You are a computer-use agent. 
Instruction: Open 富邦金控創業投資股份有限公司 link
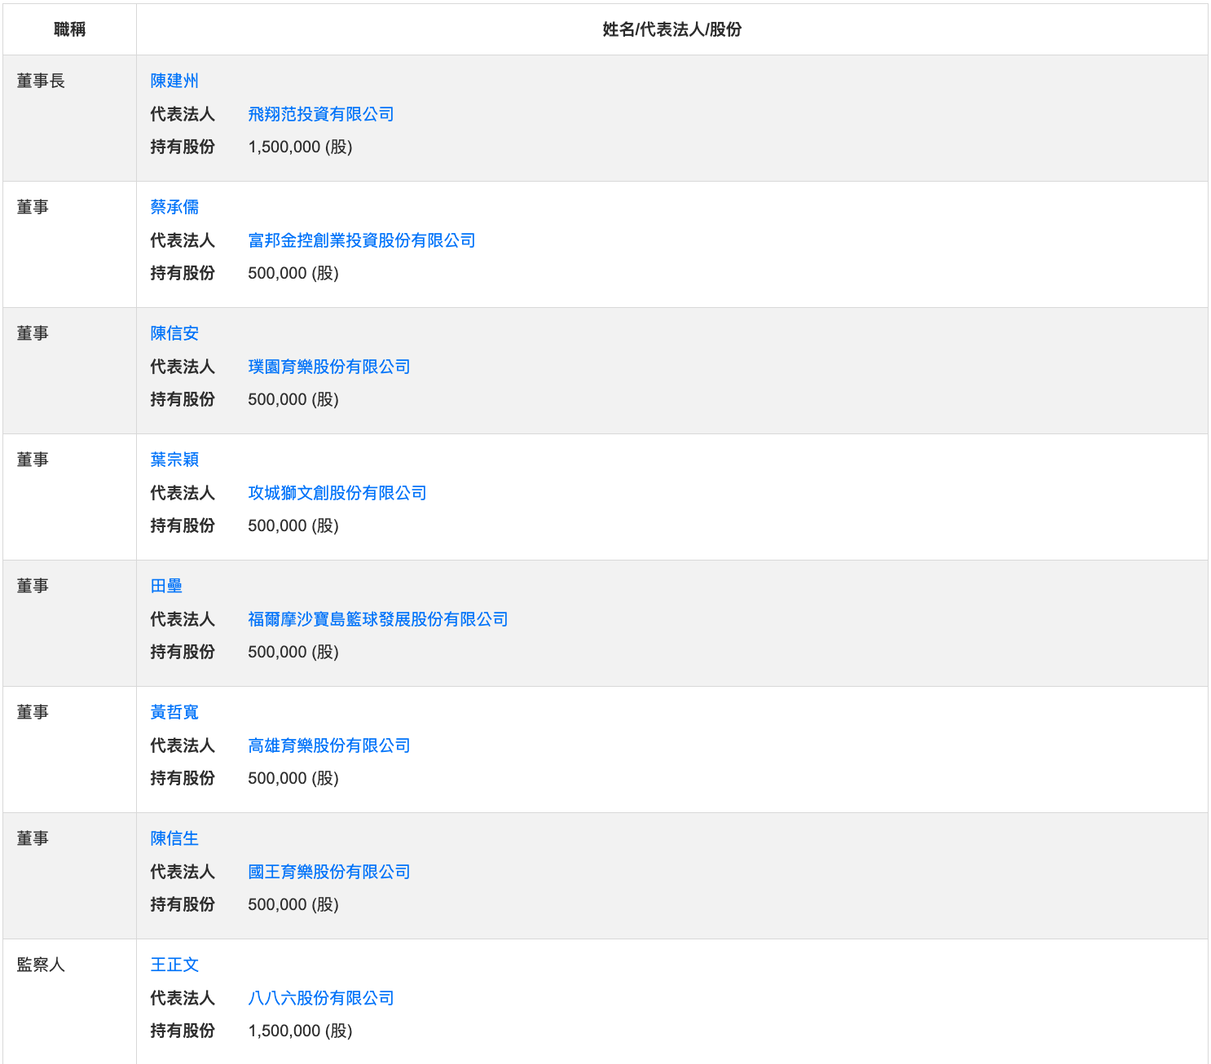tap(361, 240)
